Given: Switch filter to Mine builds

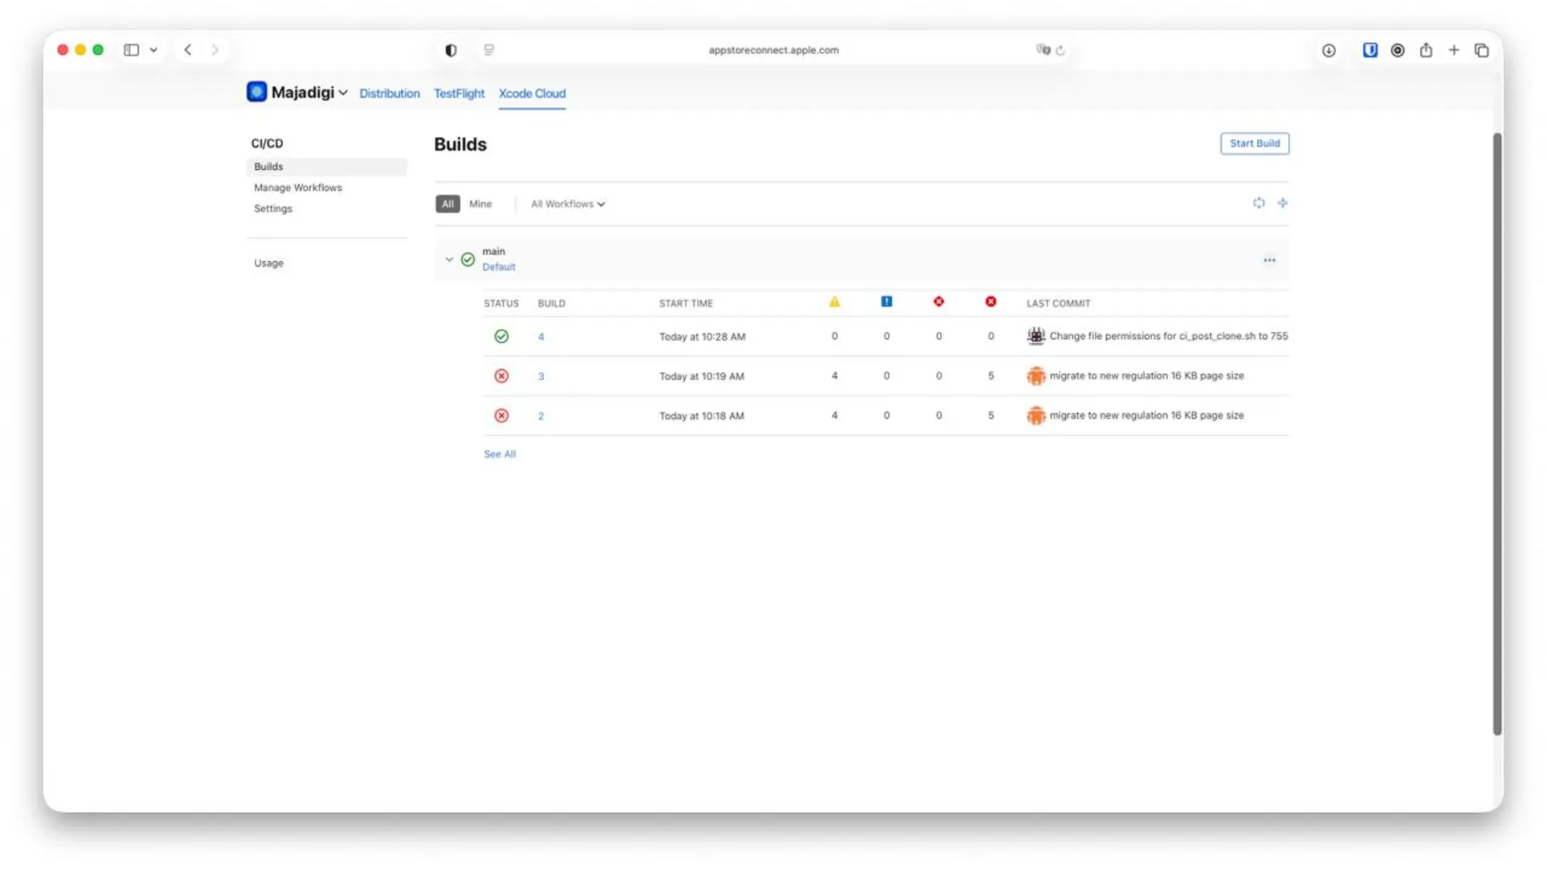Looking at the screenshot, I should (480, 204).
